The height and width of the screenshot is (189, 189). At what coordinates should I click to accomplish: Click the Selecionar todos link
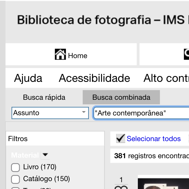pos(154,139)
